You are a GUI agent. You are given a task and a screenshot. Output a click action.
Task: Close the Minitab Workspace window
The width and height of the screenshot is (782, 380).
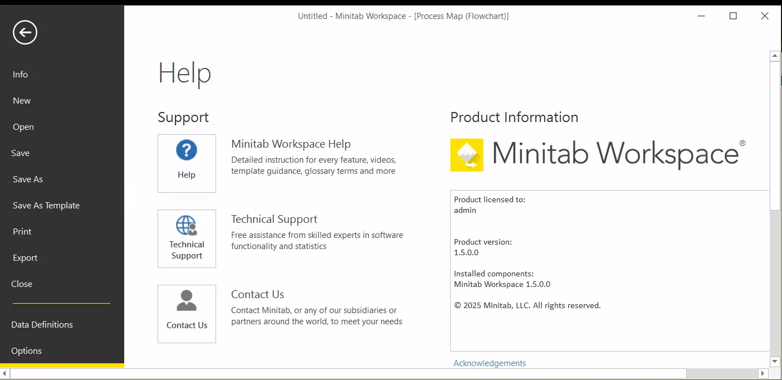coord(765,16)
